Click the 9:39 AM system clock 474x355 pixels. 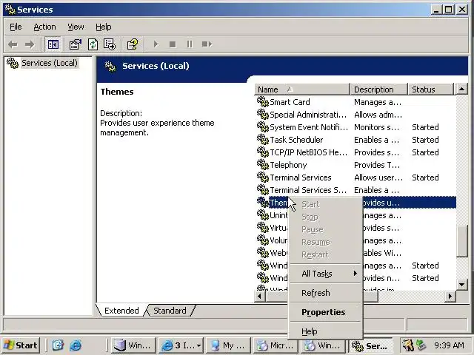[x=449, y=345]
